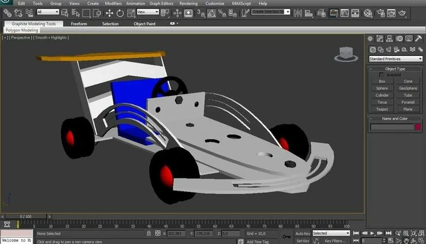
Task: Open the Rendered Frame Window icon
Action: click(x=391, y=13)
